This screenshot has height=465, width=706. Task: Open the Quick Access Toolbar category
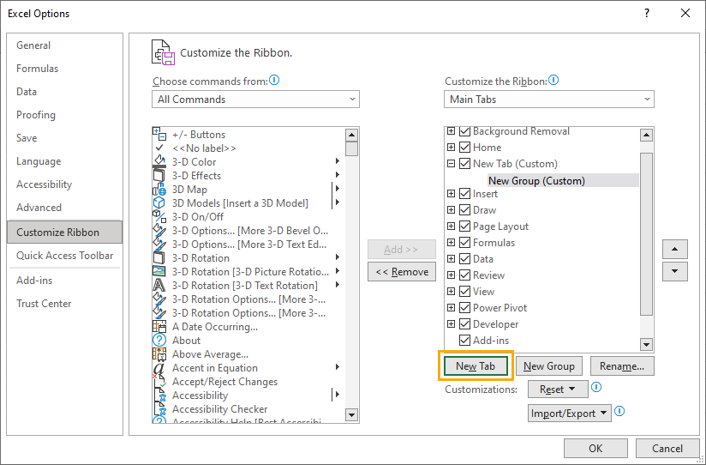click(65, 256)
